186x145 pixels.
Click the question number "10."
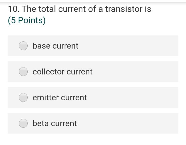[13, 9]
